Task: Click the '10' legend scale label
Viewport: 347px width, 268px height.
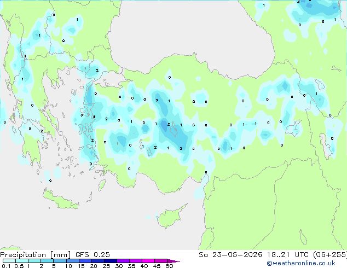Action: pos(68,266)
